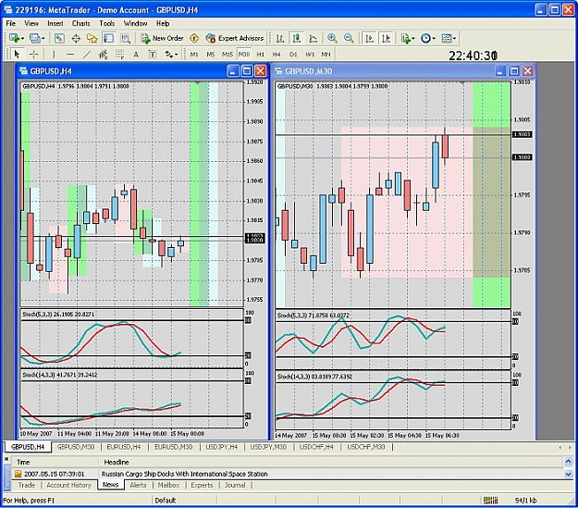Open the Templates icon
578x508 pixels.
click(446, 38)
